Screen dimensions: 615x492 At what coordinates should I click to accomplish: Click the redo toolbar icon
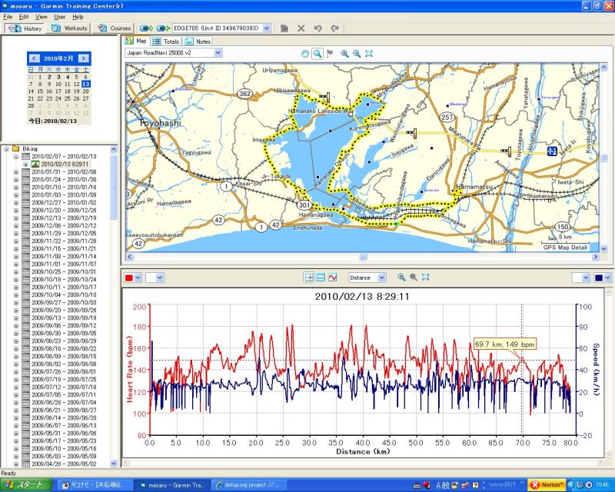click(334, 28)
